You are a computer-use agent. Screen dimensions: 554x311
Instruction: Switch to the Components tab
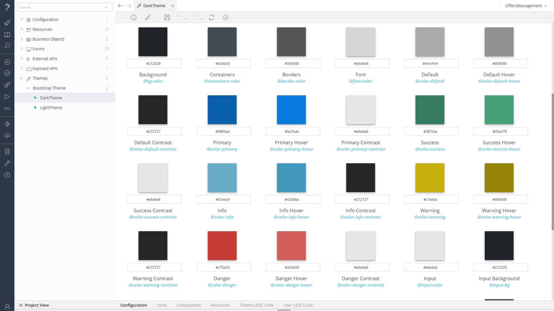coord(188,305)
